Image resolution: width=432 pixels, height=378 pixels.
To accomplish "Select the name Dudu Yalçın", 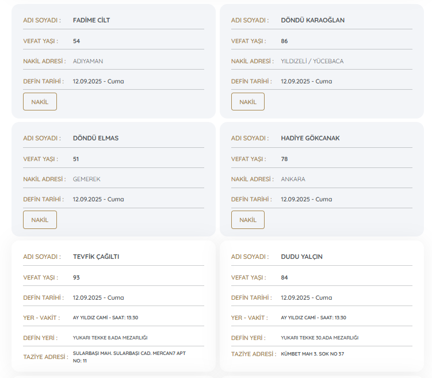I will coord(301,257).
